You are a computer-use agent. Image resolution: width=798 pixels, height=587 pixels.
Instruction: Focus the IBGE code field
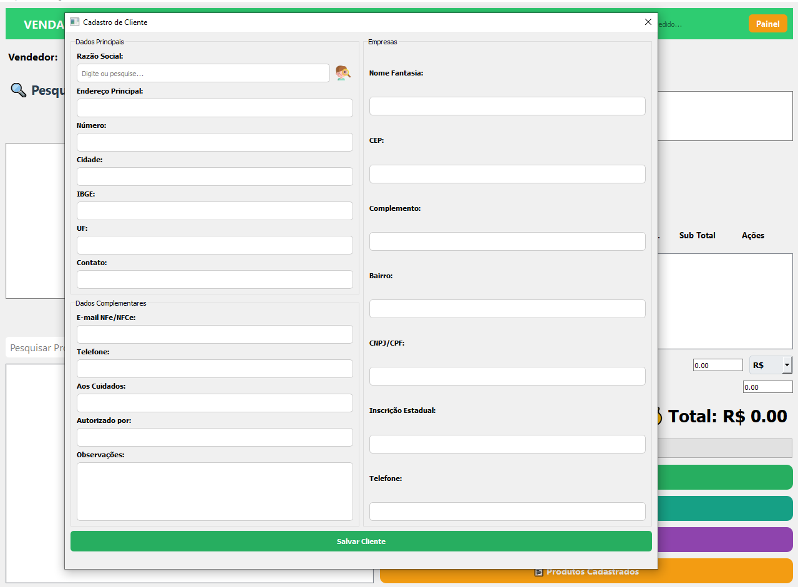tap(215, 211)
